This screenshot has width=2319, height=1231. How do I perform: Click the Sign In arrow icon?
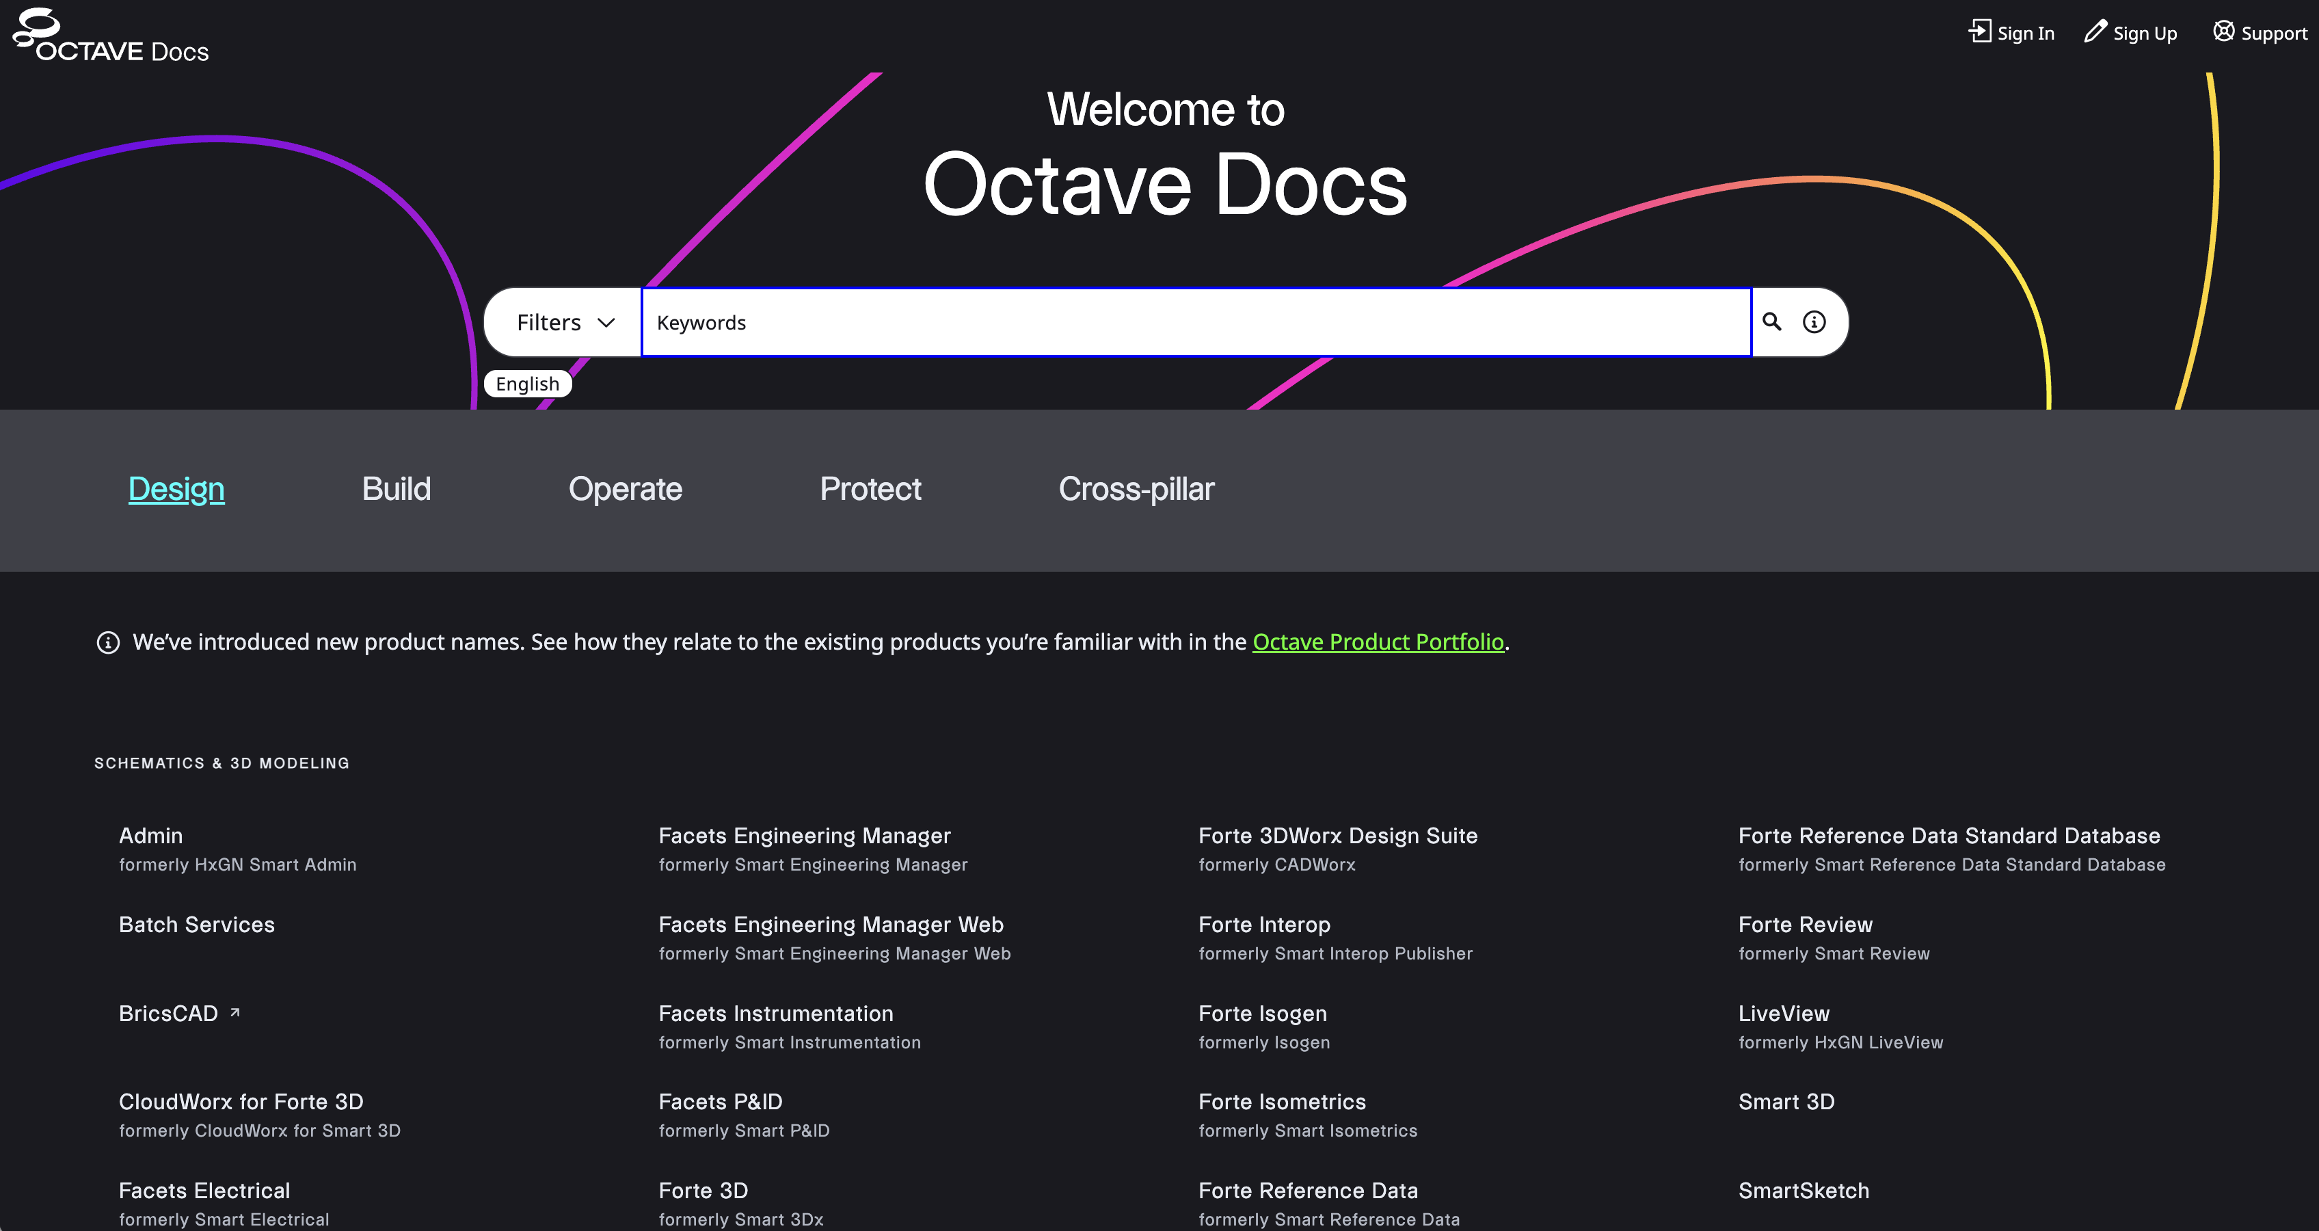[1980, 31]
